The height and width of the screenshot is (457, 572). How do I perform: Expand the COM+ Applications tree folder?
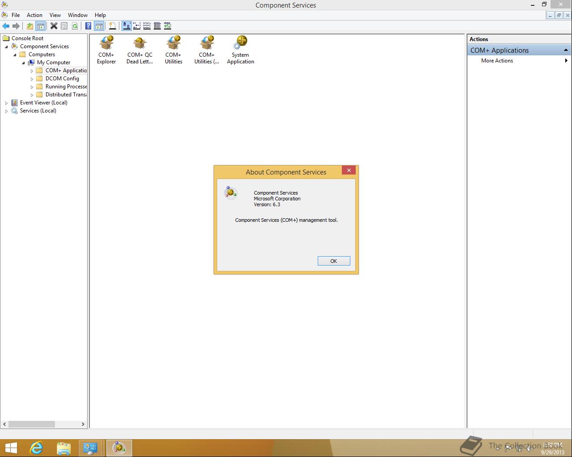32,71
